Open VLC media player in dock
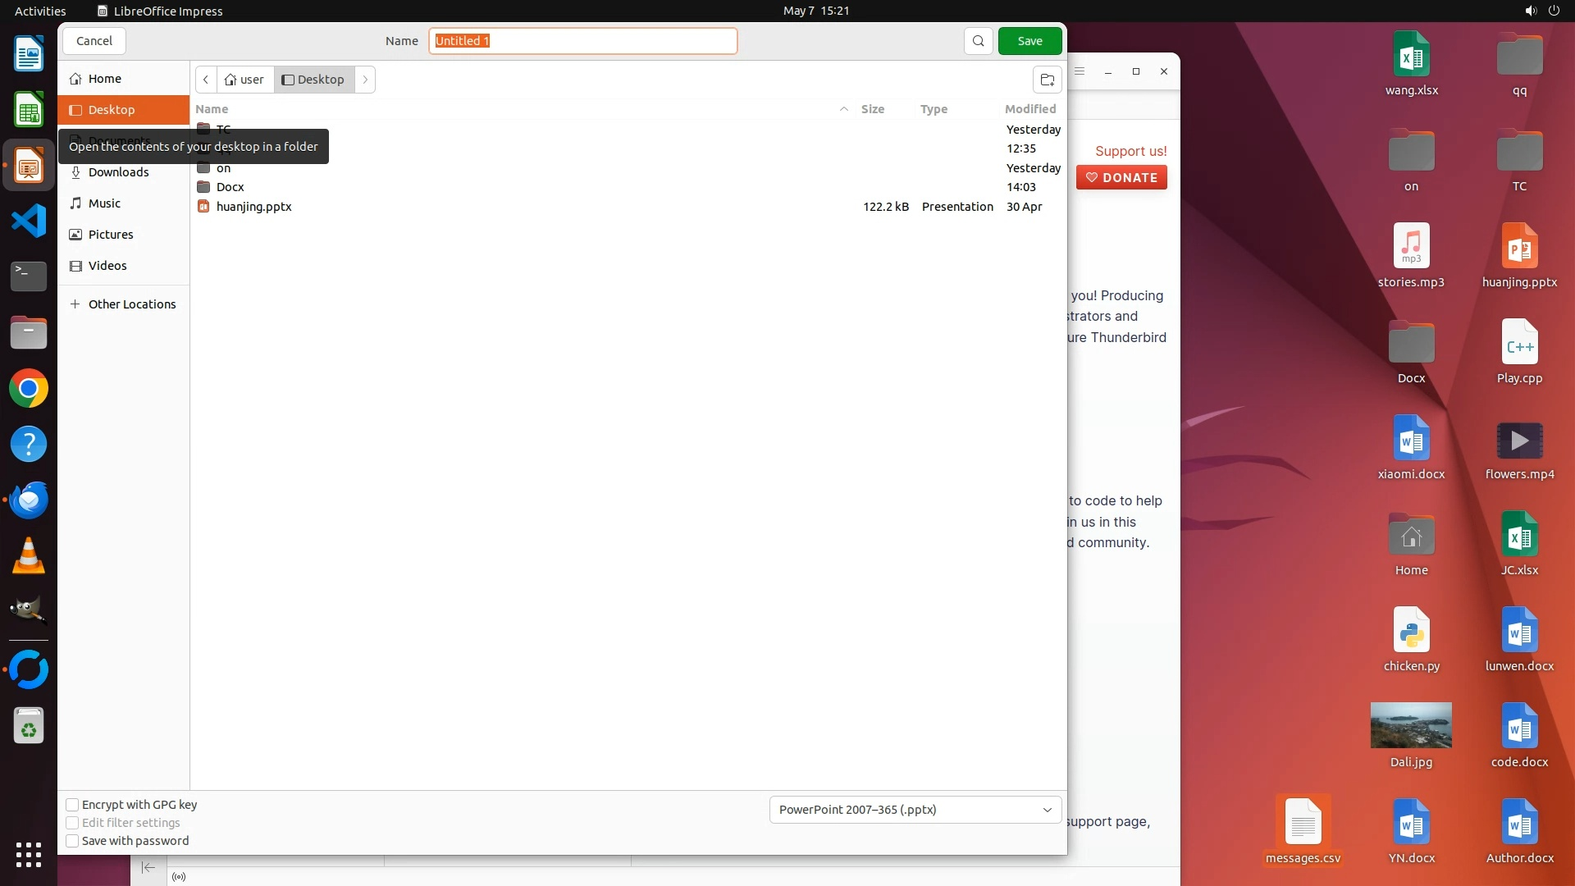This screenshot has width=1575, height=886. [29, 555]
